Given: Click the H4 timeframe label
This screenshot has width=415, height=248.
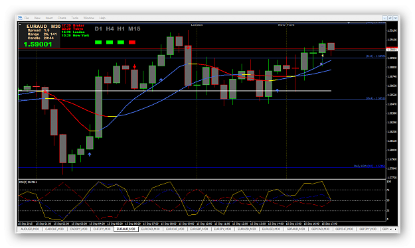Looking at the screenshot, I should [110, 29].
